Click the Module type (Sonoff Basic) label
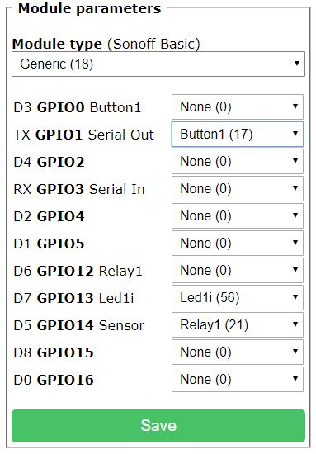Image resolution: width=316 pixels, height=454 pixels. pyautogui.click(x=106, y=44)
